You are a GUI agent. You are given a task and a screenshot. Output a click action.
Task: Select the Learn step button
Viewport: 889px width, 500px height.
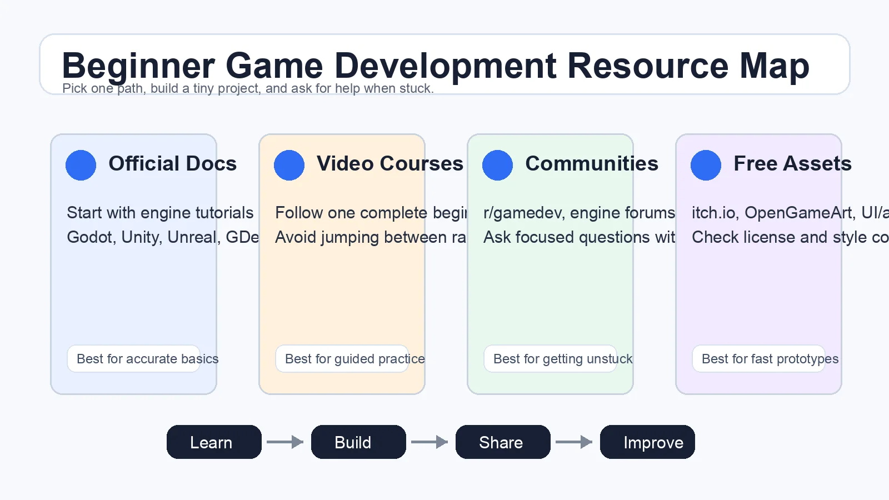pos(214,442)
